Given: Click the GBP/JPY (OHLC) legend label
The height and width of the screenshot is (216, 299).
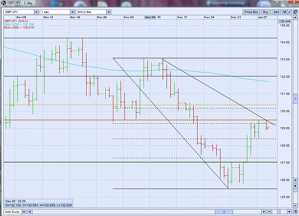Looking at the screenshot, I should [16, 21].
